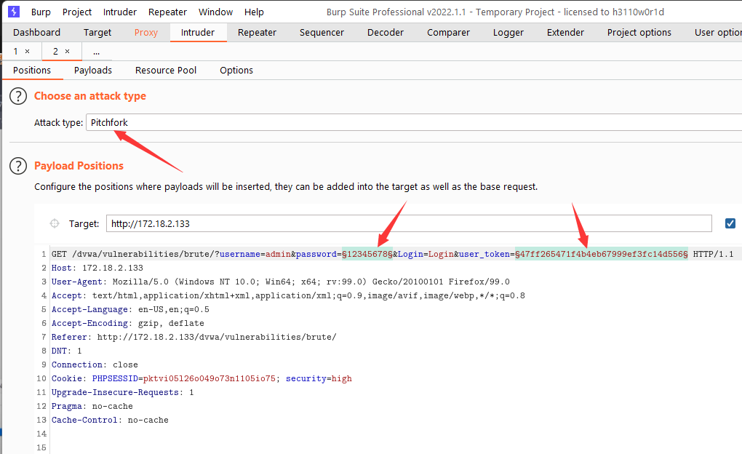Screen dimensions: 742x454
Task: Switch to the Decoder tab
Action: click(386, 32)
